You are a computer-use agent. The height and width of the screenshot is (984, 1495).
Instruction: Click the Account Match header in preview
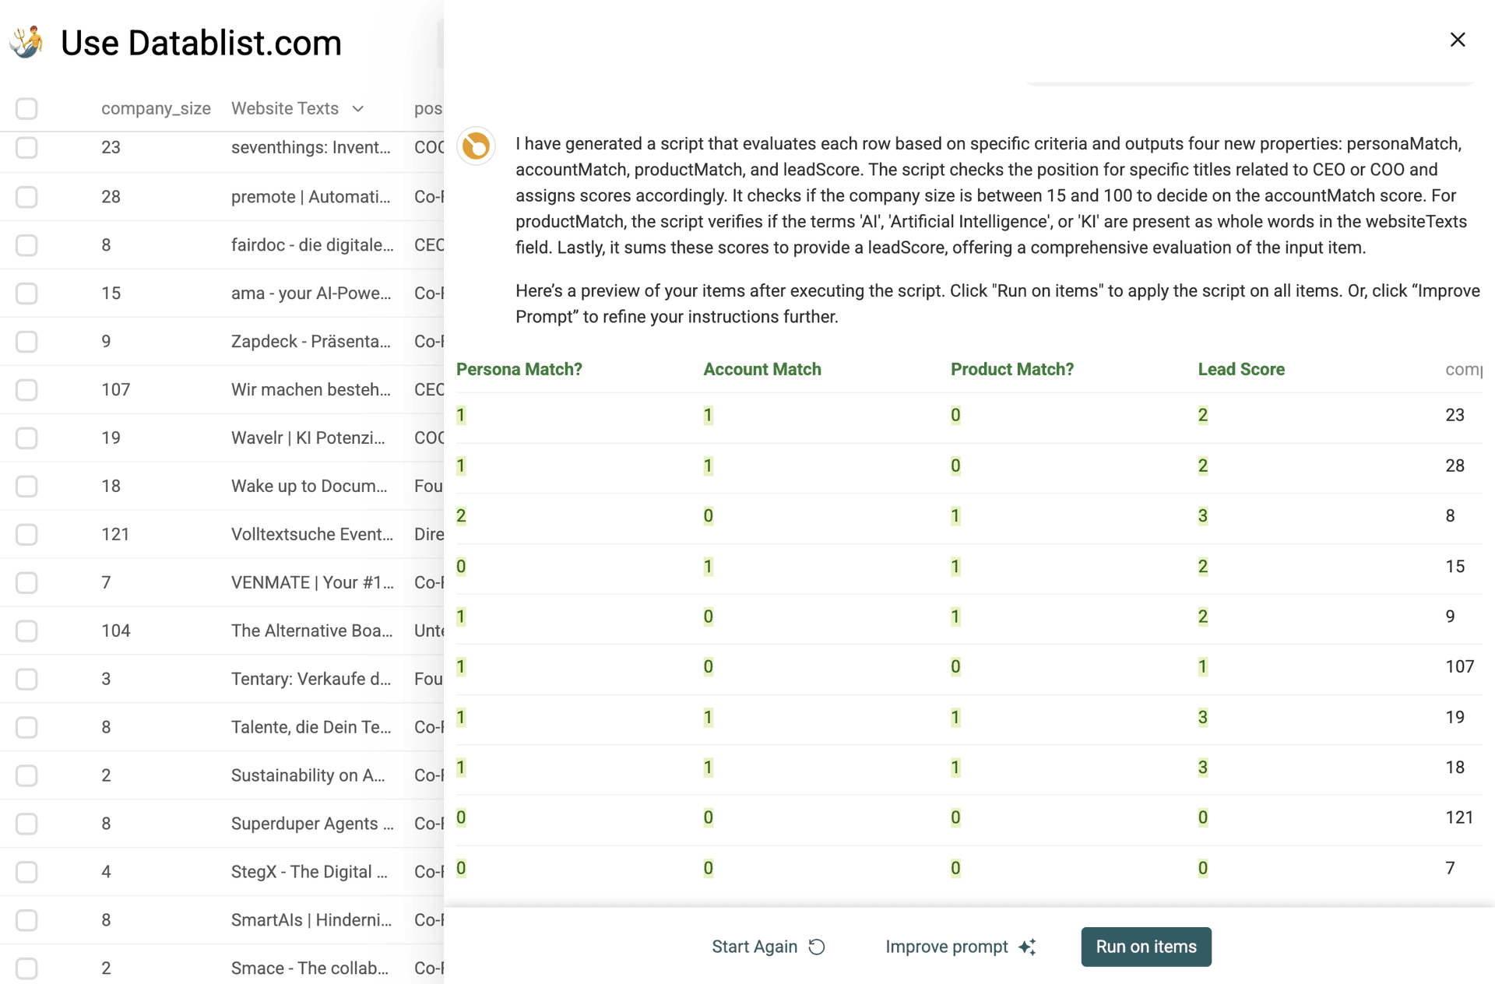click(x=762, y=369)
